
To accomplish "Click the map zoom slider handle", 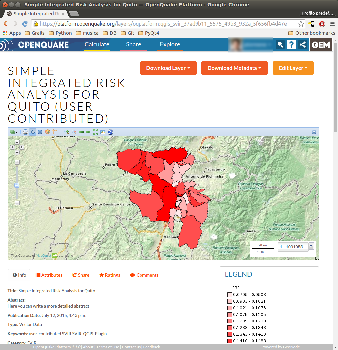I will (17, 185).
